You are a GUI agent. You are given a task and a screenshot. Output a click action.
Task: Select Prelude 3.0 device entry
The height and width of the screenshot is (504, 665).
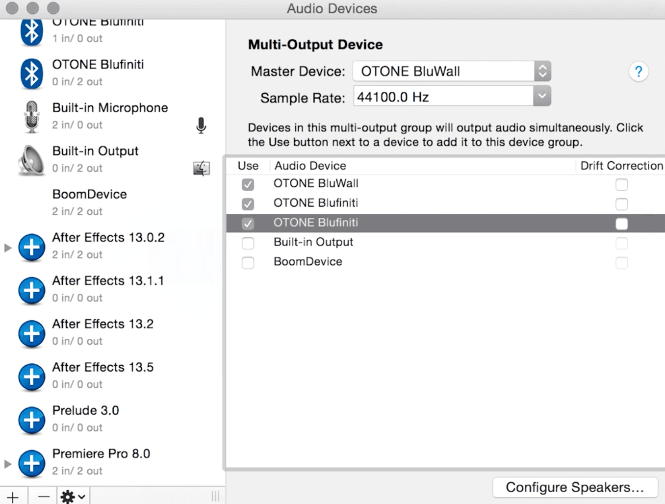(112, 418)
